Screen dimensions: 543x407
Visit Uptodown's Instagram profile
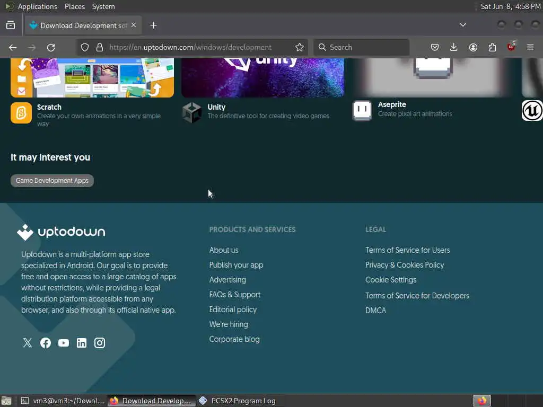100,343
